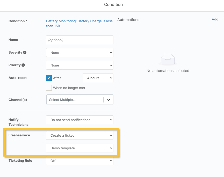Image resolution: width=224 pixels, height=177 pixels.
Task: Click the Add link for Automations
Action: (x=215, y=19)
